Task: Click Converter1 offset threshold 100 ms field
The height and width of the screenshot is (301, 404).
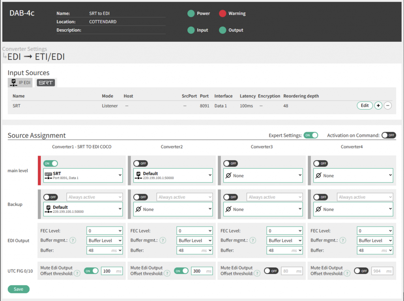Action: point(112,271)
